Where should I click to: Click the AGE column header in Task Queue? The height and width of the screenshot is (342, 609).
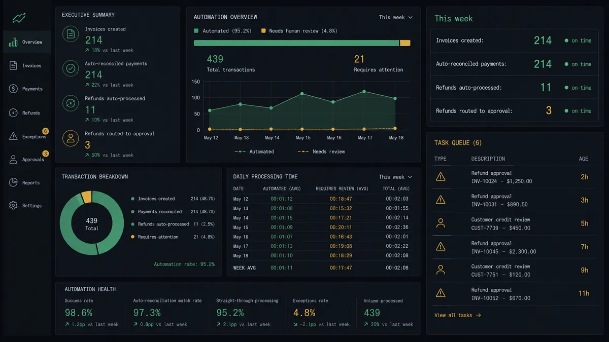click(x=584, y=159)
